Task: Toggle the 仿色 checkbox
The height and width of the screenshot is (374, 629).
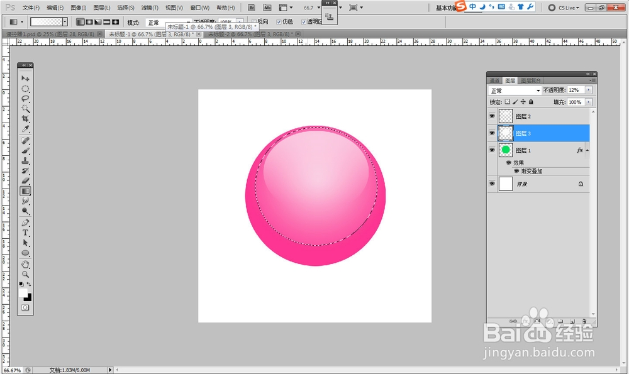Action: 279,22
